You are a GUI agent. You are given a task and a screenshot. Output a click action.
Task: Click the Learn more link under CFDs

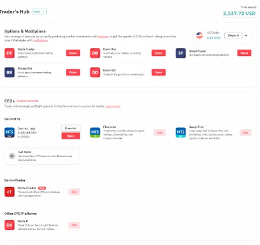point(113,106)
